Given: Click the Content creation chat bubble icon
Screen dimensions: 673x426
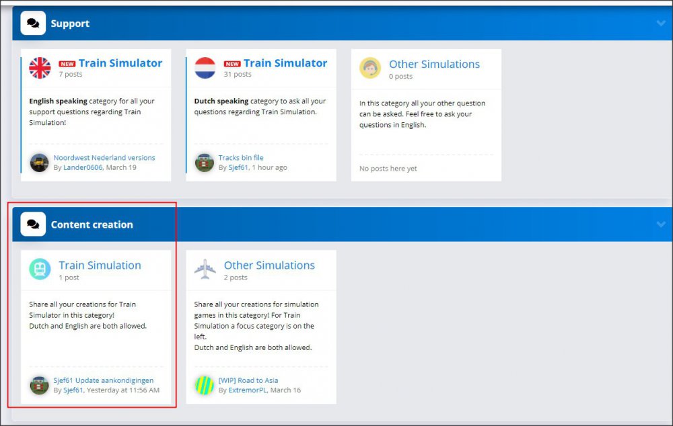Looking at the screenshot, I should 33,224.
